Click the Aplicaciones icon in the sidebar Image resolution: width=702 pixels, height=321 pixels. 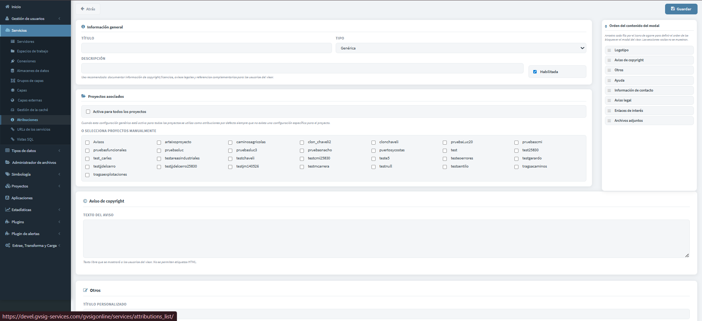[x=7, y=198]
